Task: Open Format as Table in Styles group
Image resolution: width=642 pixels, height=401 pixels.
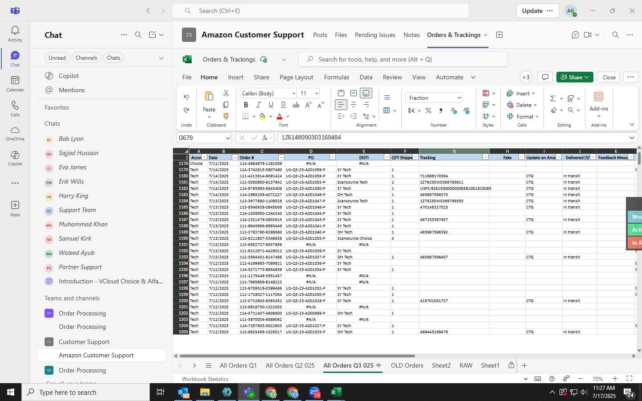Action: pos(486,105)
